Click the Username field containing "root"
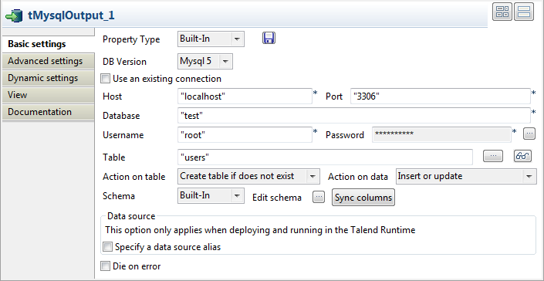544x281 pixels. pyautogui.click(x=245, y=134)
